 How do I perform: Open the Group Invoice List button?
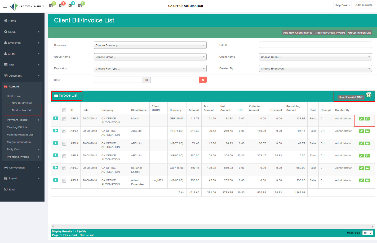(359, 33)
